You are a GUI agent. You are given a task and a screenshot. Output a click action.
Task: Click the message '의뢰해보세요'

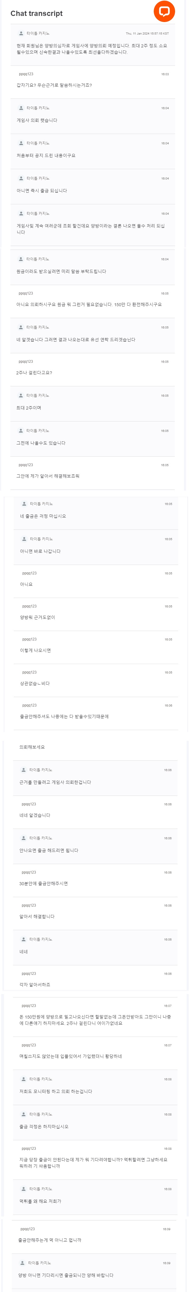pyautogui.click(x=32, y=747)
